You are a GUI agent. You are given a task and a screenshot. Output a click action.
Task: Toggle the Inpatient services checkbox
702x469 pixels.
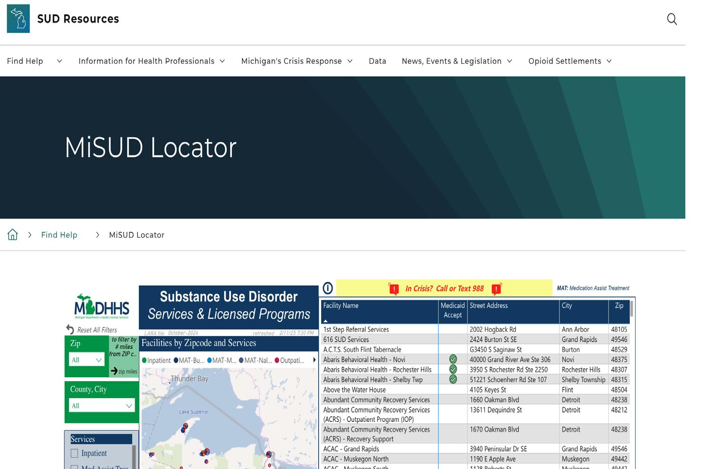pos(74,453)
